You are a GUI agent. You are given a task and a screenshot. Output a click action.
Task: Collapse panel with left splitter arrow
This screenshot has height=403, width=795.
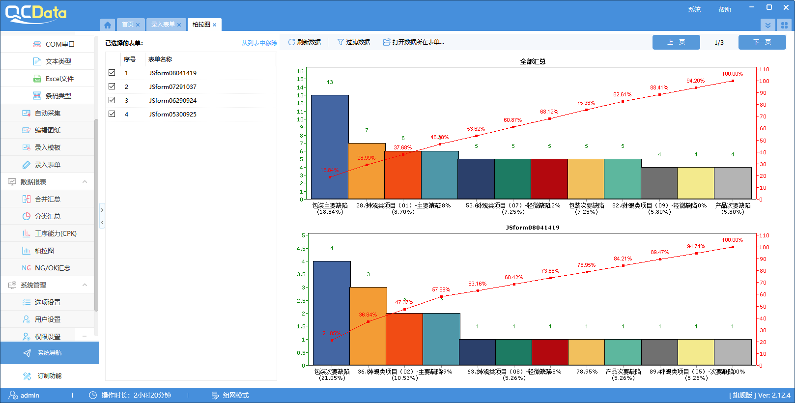(102, 223)
